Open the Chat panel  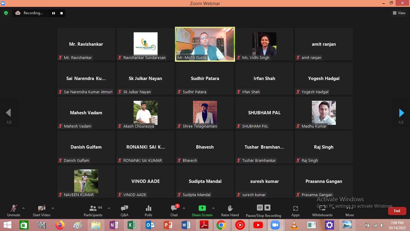(174, 211)
